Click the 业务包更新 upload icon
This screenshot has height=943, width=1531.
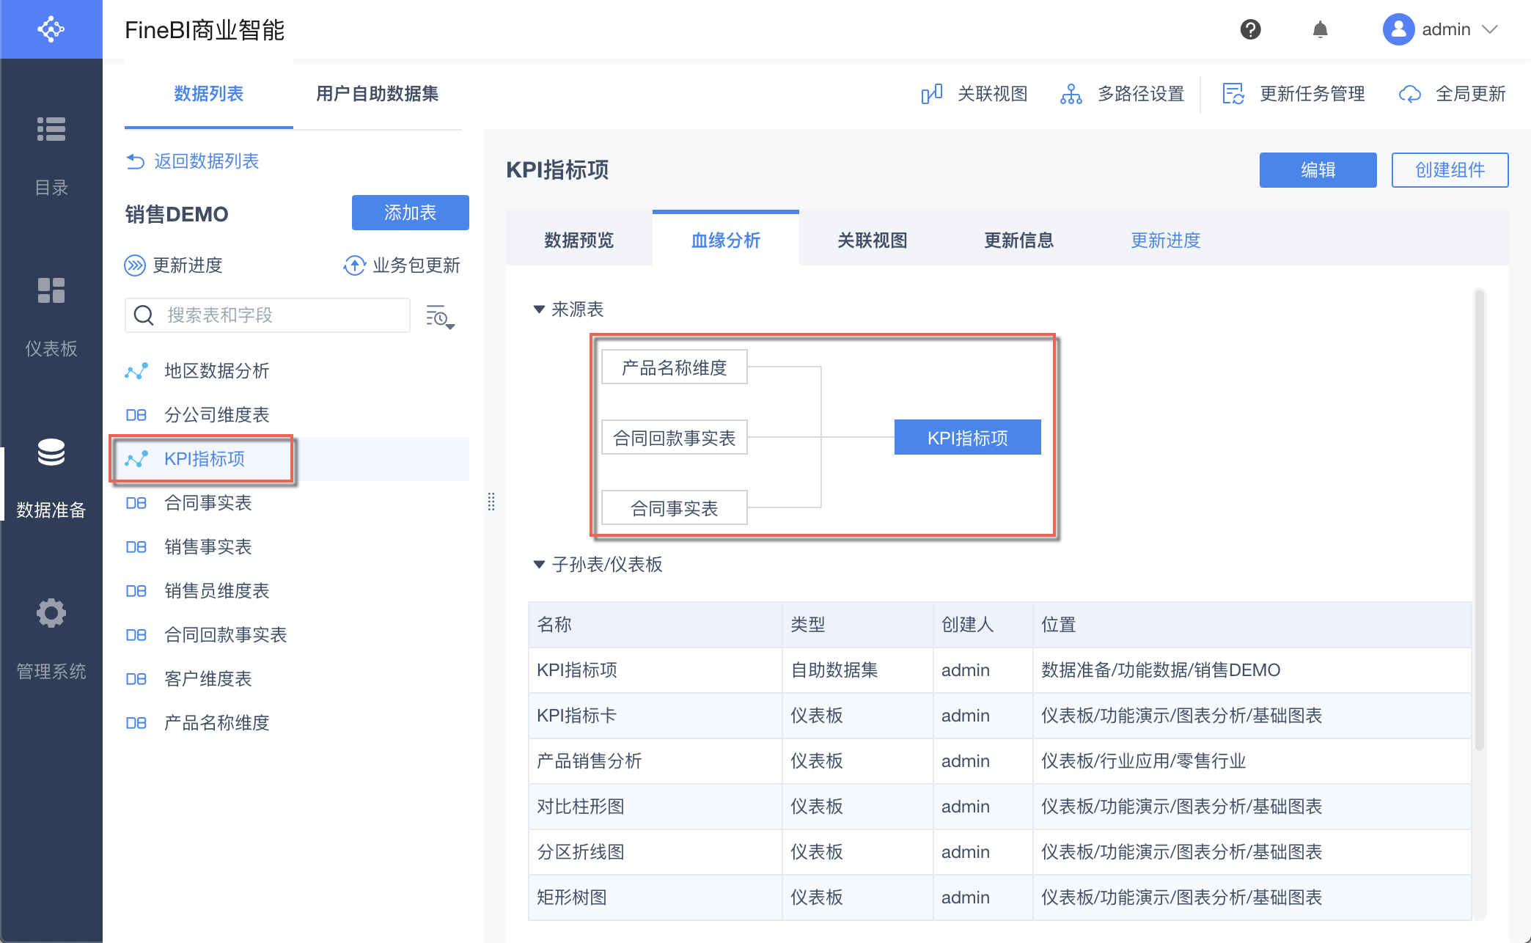pos(354,265)
